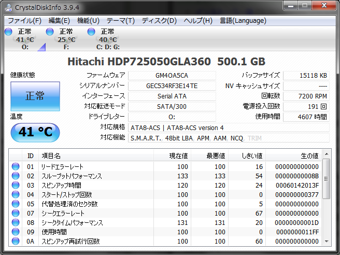The width and height of the screenshot is (340, 255).
Task: Open the ファイル(F) menu
Action: 24,21
